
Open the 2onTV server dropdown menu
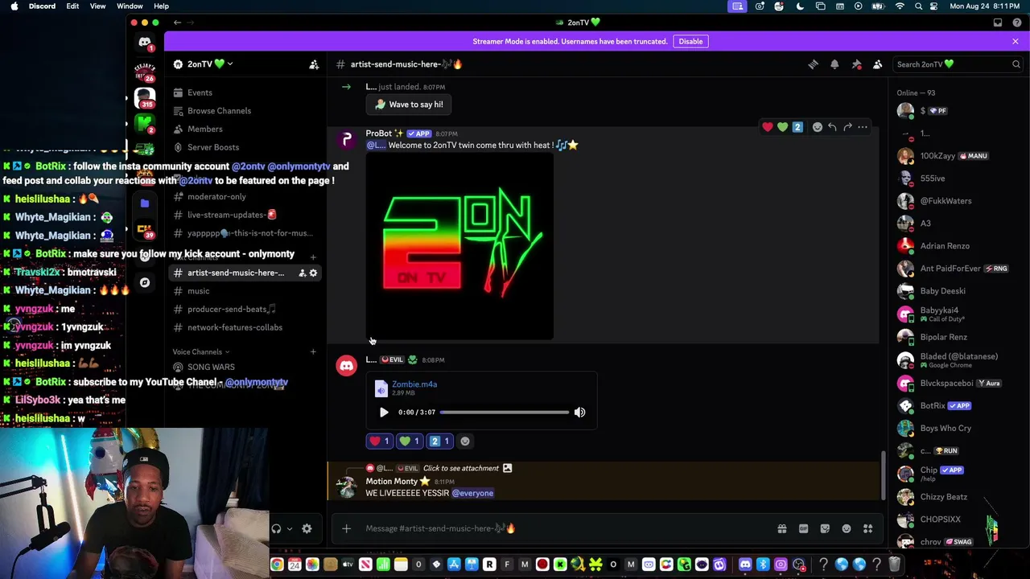click(x=210, y=64)
